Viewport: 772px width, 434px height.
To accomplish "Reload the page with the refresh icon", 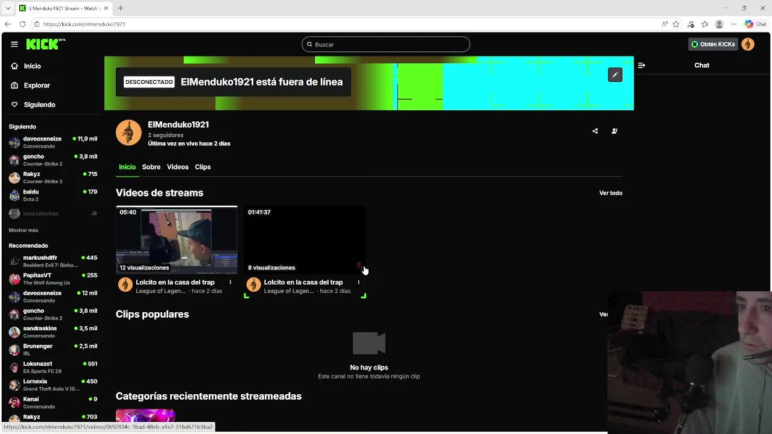I will 22,24.
